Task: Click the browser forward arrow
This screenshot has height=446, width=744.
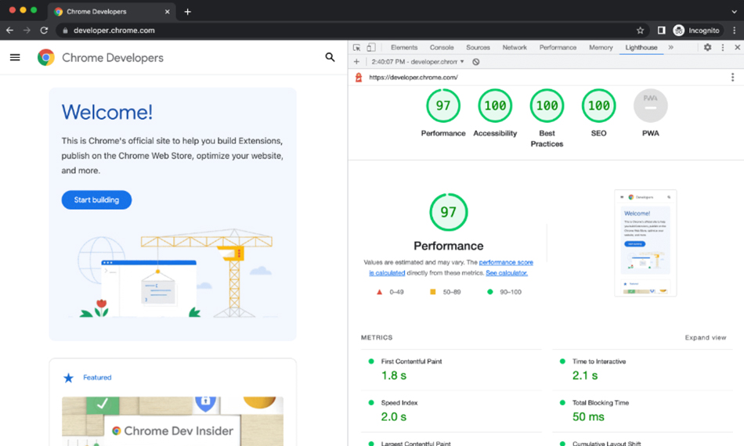Action: 27,31
